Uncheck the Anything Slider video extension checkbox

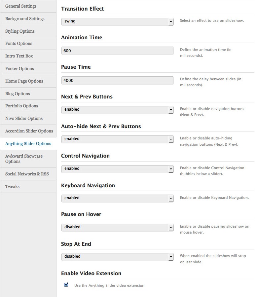[66, 284]
